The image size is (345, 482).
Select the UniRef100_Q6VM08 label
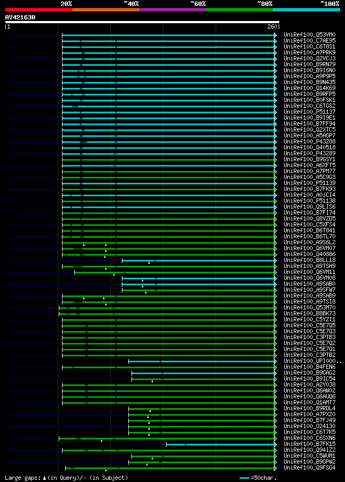pos(309,278)
